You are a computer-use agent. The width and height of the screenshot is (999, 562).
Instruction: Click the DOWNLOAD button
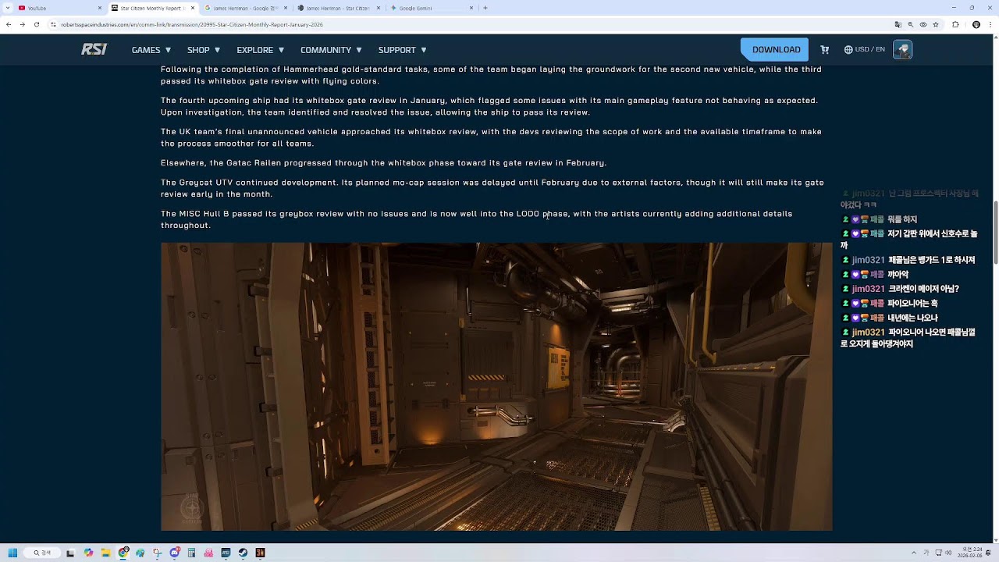[776, 50]
